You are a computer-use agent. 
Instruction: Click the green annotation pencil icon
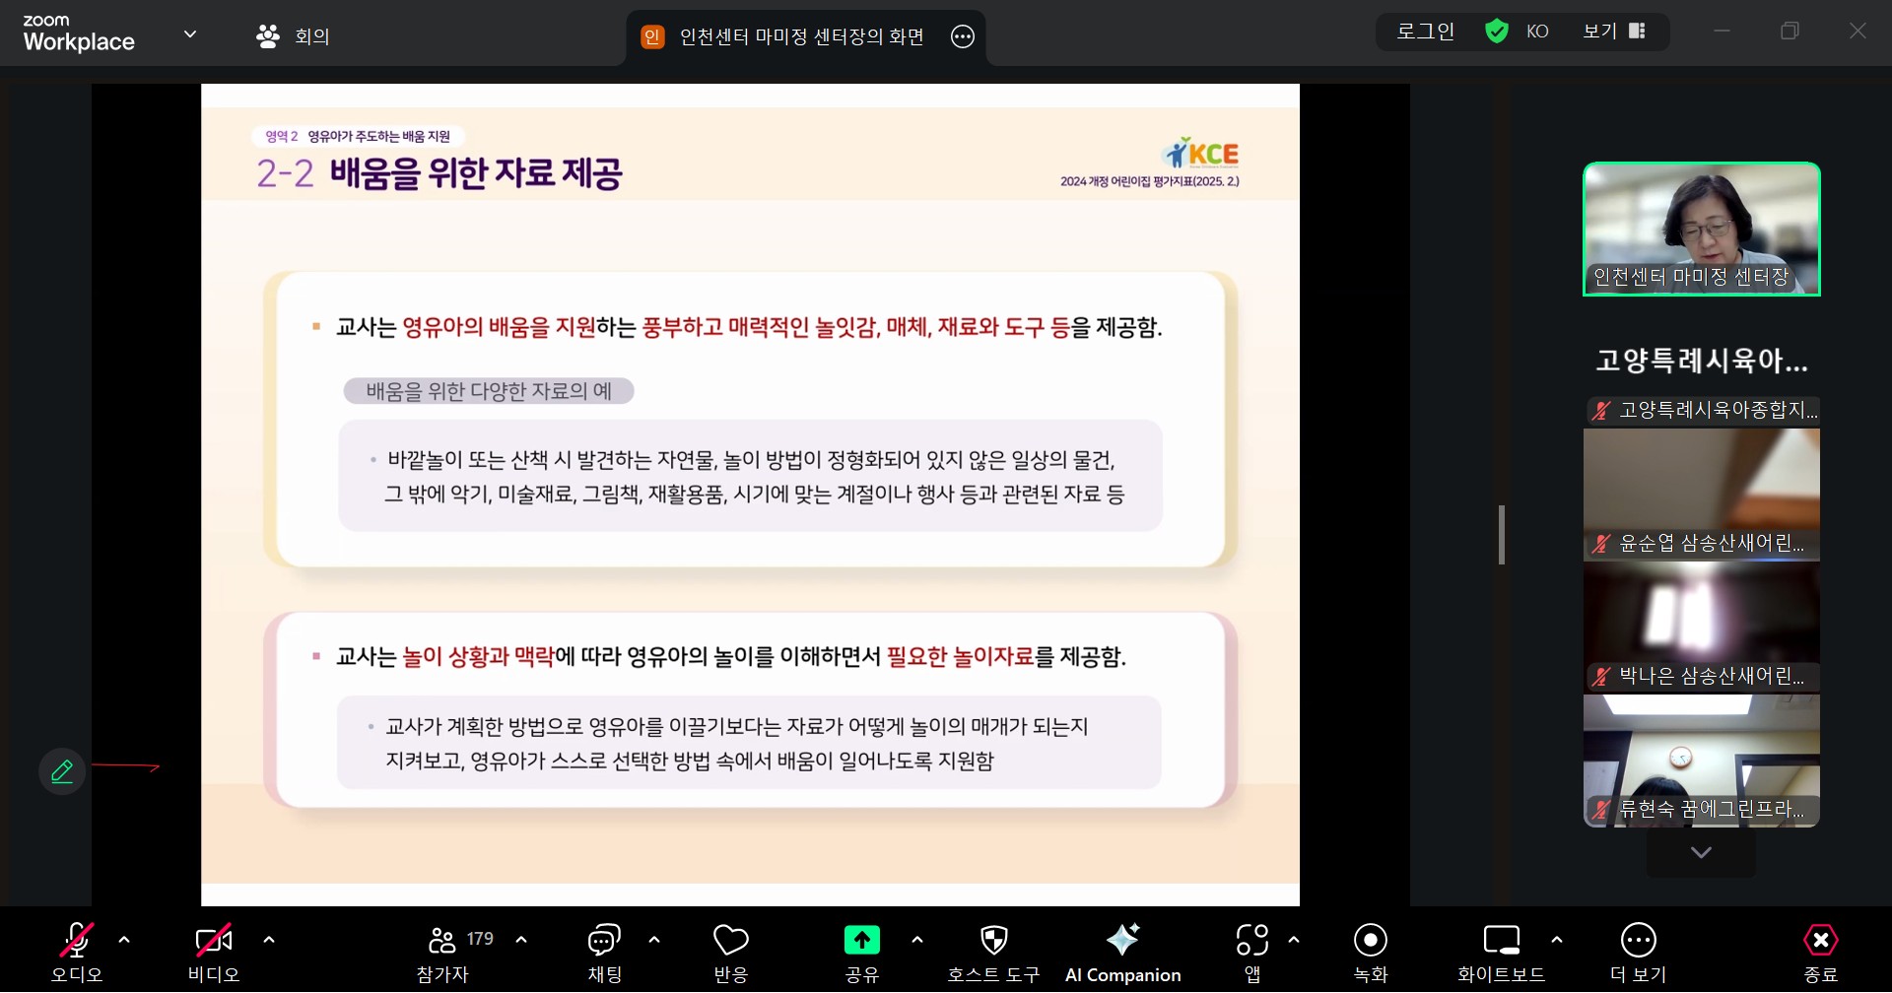click(62, 771)
